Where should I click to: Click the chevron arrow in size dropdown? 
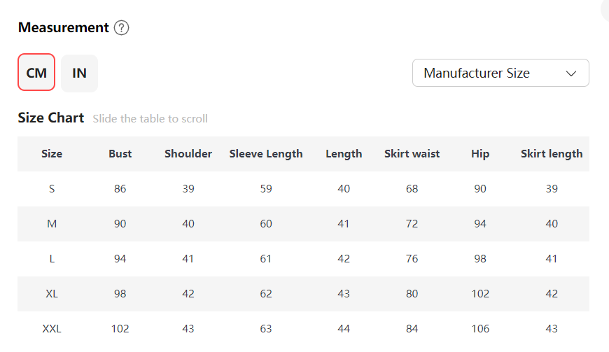(x=570, y=73)
